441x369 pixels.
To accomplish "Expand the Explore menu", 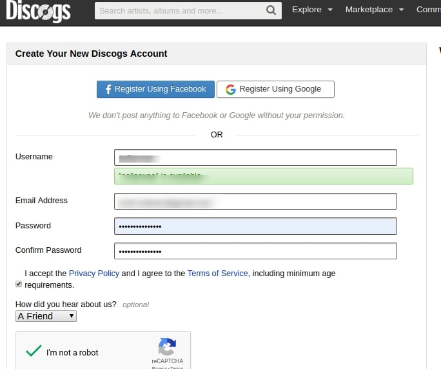I will coord(312,10).
